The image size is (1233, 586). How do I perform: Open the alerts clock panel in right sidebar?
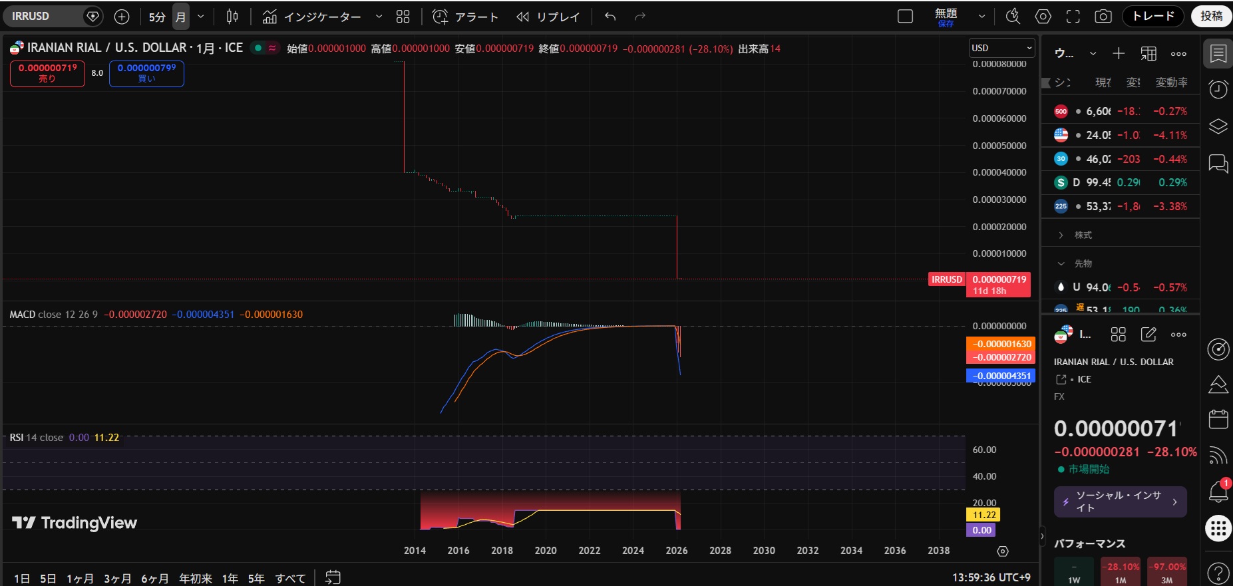[x=1218, y=89]
